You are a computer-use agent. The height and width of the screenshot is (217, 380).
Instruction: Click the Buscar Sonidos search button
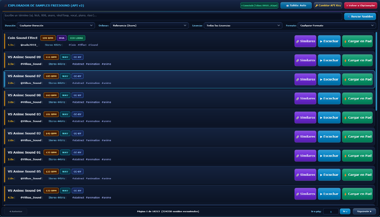pyautogui.click(x=360, y=16)
